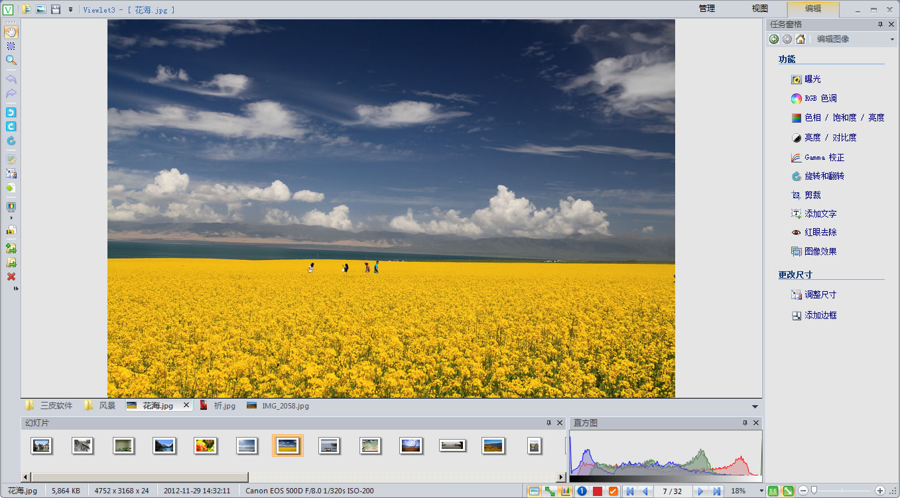The image size is (900, 498).
Task: Click the red X delete icon
Action: (x=11, y=277)
